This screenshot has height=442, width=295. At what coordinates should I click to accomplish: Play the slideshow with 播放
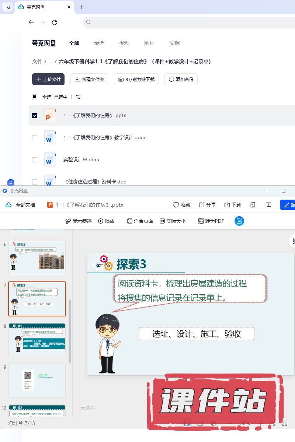[x=106, y=221]
